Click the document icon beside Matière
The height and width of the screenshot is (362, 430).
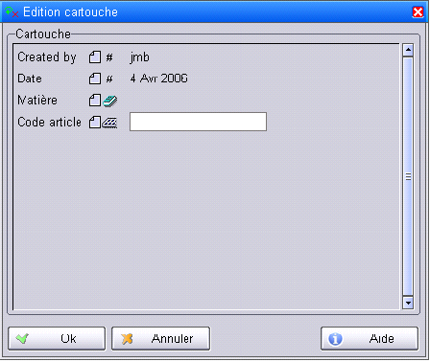pos(95,101)
